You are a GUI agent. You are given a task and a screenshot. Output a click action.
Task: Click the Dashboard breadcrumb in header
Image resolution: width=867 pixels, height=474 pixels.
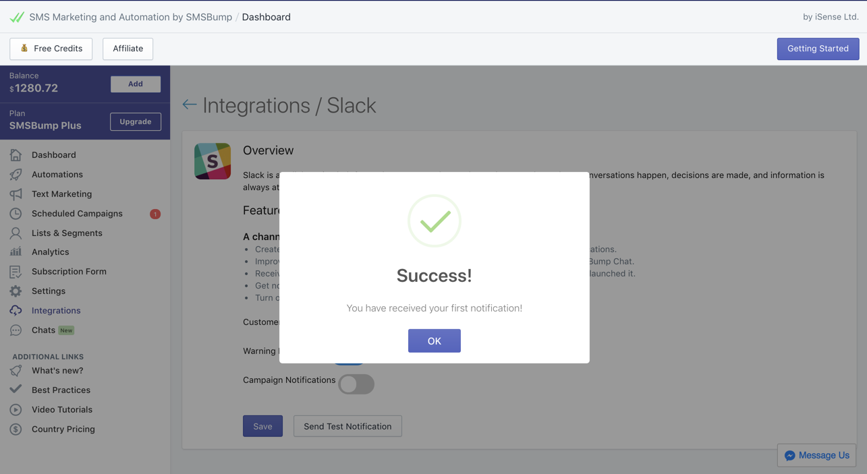[266, 18]
